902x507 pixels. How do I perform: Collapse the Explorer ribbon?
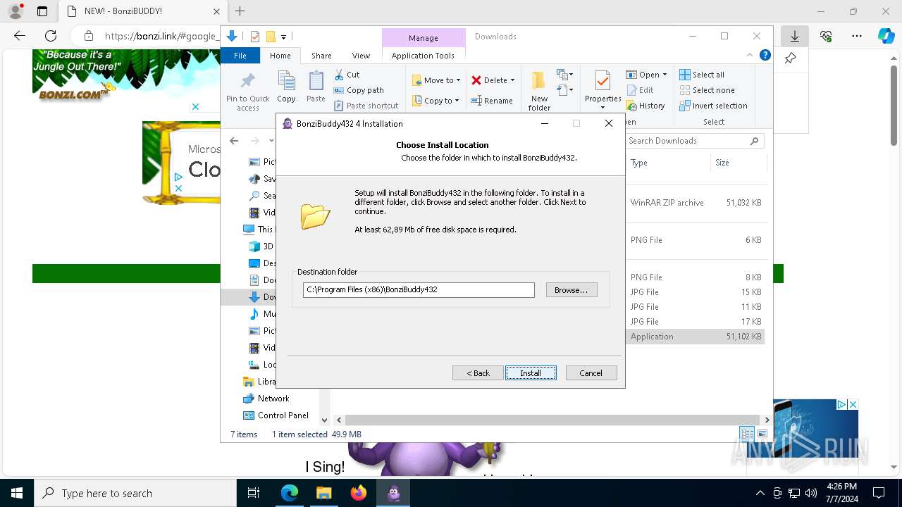pos(750,55)
